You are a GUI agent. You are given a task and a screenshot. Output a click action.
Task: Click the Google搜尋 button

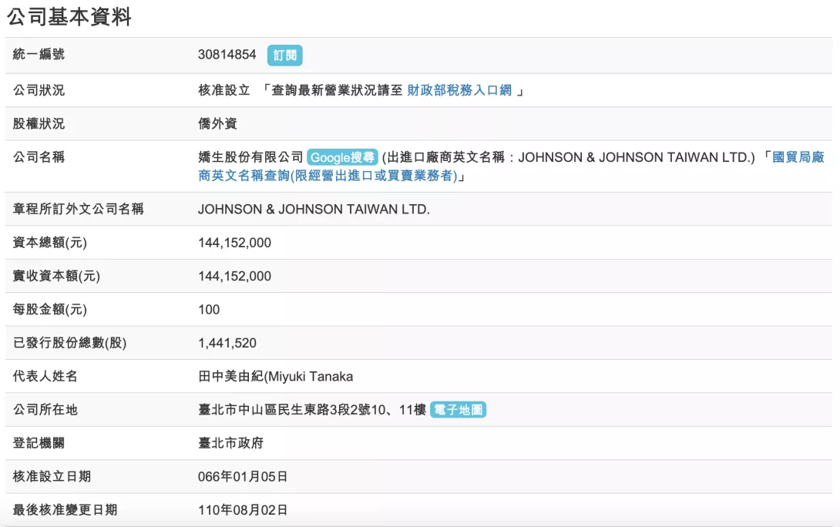pyautogui.click(x=342, y=157)
